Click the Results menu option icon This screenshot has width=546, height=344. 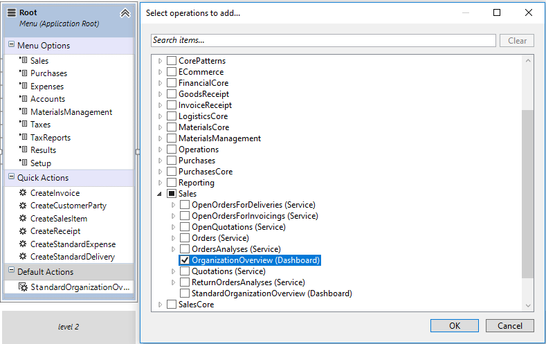(24, 150)
